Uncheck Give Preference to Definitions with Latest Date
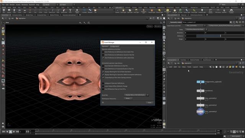 tap(103, 58)
